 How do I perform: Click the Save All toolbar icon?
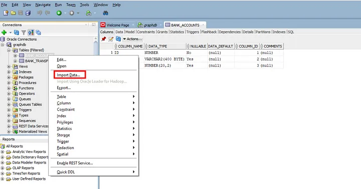point(28,13)
